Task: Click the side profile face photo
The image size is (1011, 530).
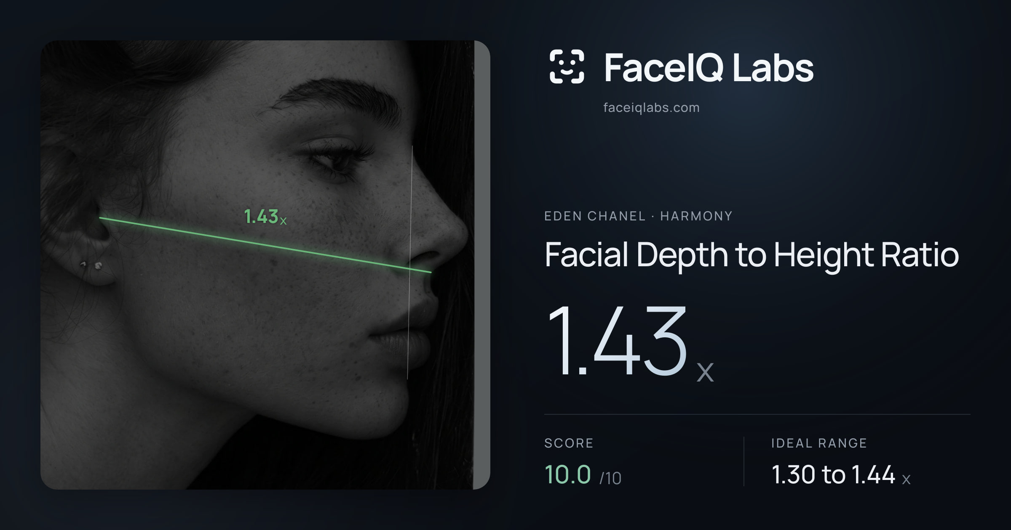Action: 265,265
